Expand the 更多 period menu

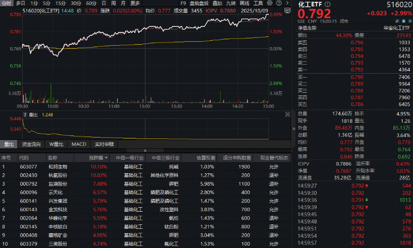(x=135, y=3)
